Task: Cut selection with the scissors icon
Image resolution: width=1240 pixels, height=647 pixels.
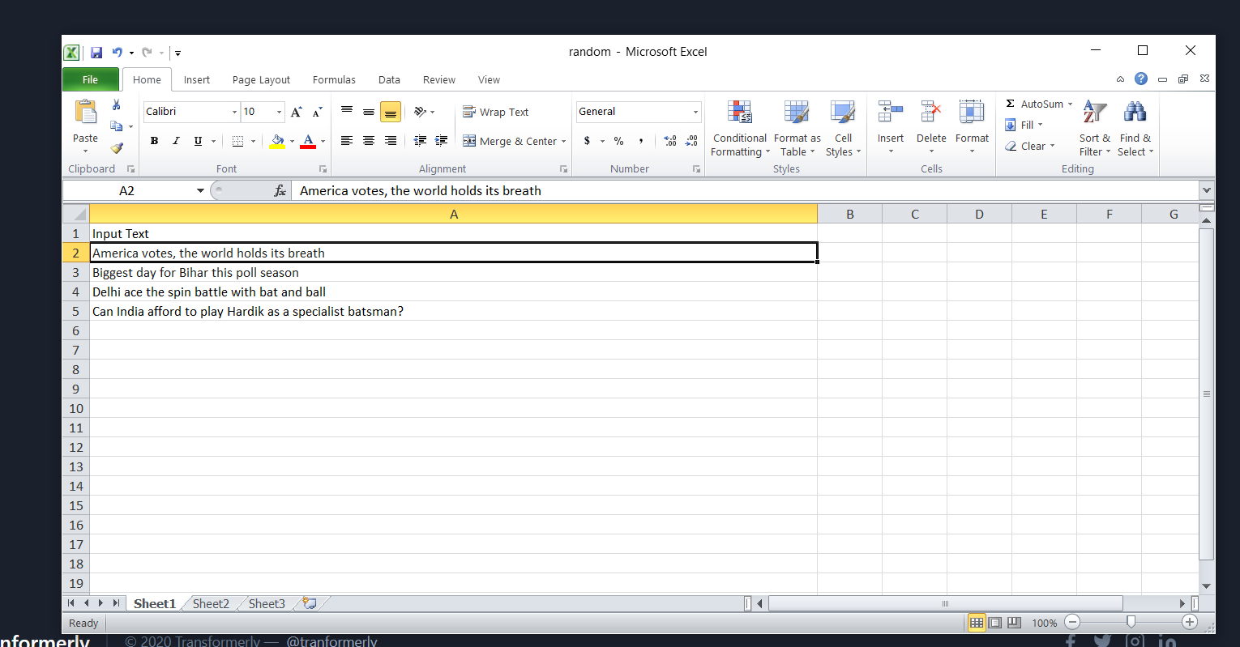Action: 117,105
